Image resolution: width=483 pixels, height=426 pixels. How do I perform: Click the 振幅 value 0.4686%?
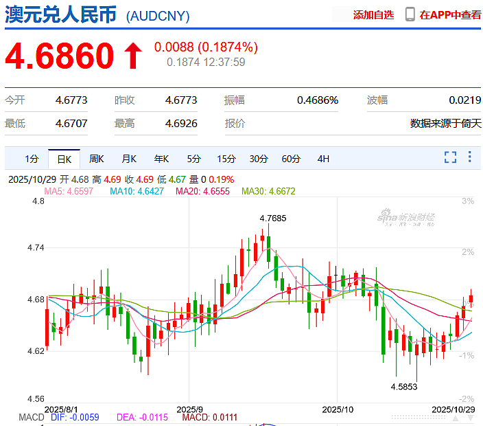click(318, 100)
